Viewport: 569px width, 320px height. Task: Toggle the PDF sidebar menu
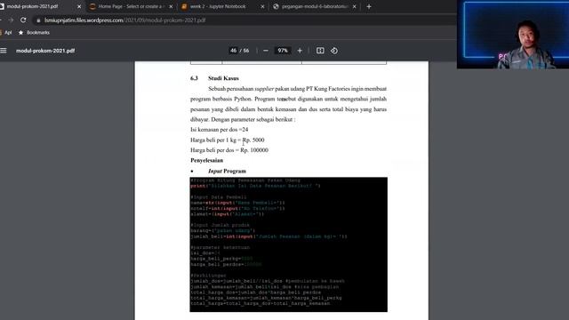4,51
